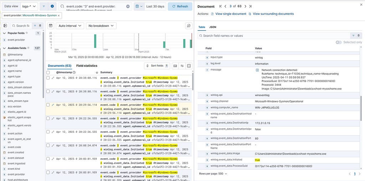Open View single document link
The width and height of the screenshot is (365, 181).
pyautogui.click(x=228, y=14)
